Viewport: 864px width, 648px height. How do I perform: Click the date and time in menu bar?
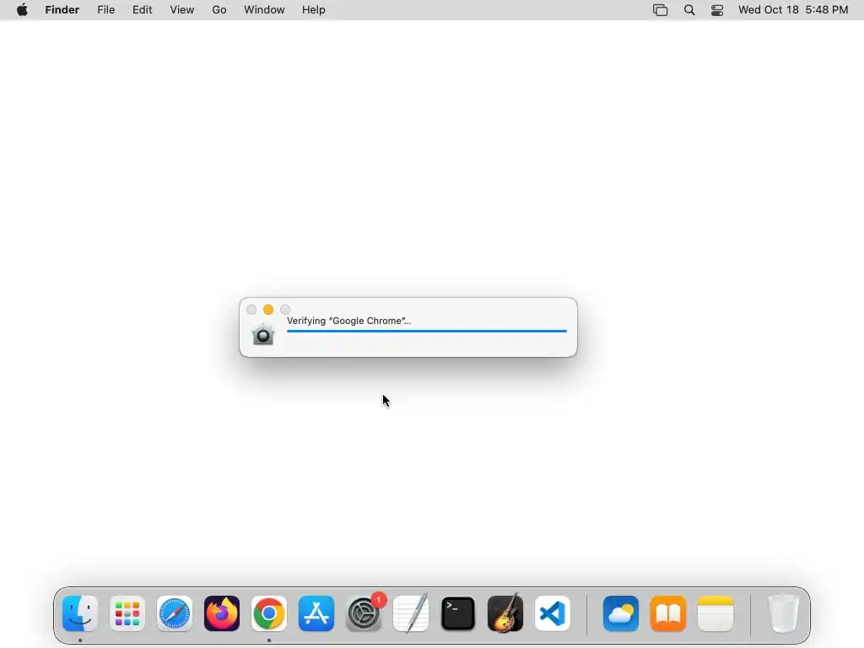click(x=793, y=10)
